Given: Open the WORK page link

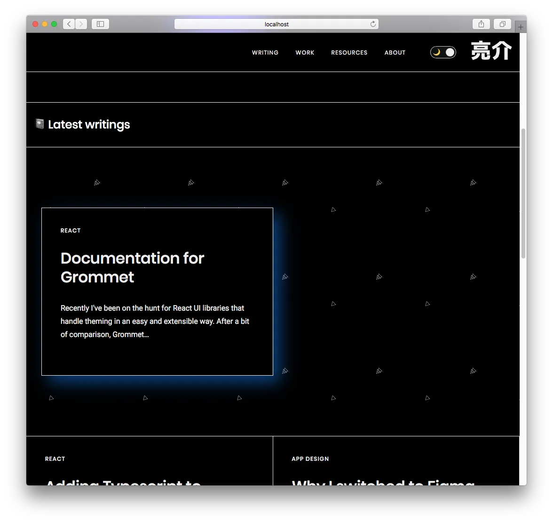Looking at the screenshot, I should (x=305, y=52).
